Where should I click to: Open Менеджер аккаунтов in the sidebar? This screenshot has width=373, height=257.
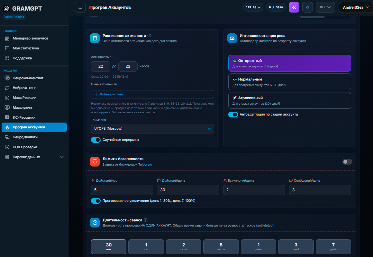pyautogui.click(x=34, y=38)
